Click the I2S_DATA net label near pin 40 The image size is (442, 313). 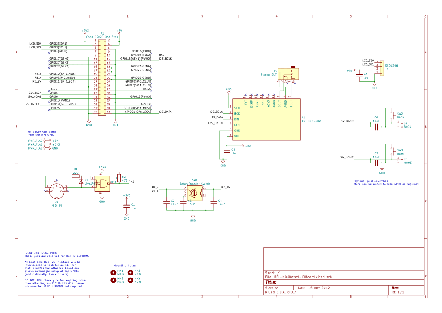(x=165, y=112)
